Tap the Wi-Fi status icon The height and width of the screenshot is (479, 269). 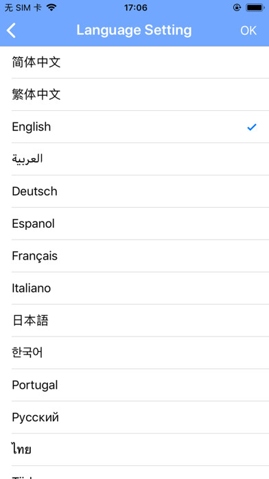point(51,8)
